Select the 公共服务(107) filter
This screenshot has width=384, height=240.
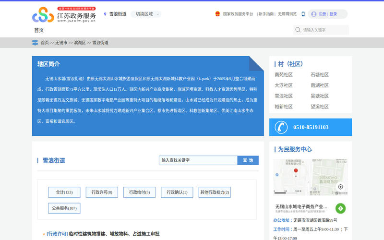point(64,208)
